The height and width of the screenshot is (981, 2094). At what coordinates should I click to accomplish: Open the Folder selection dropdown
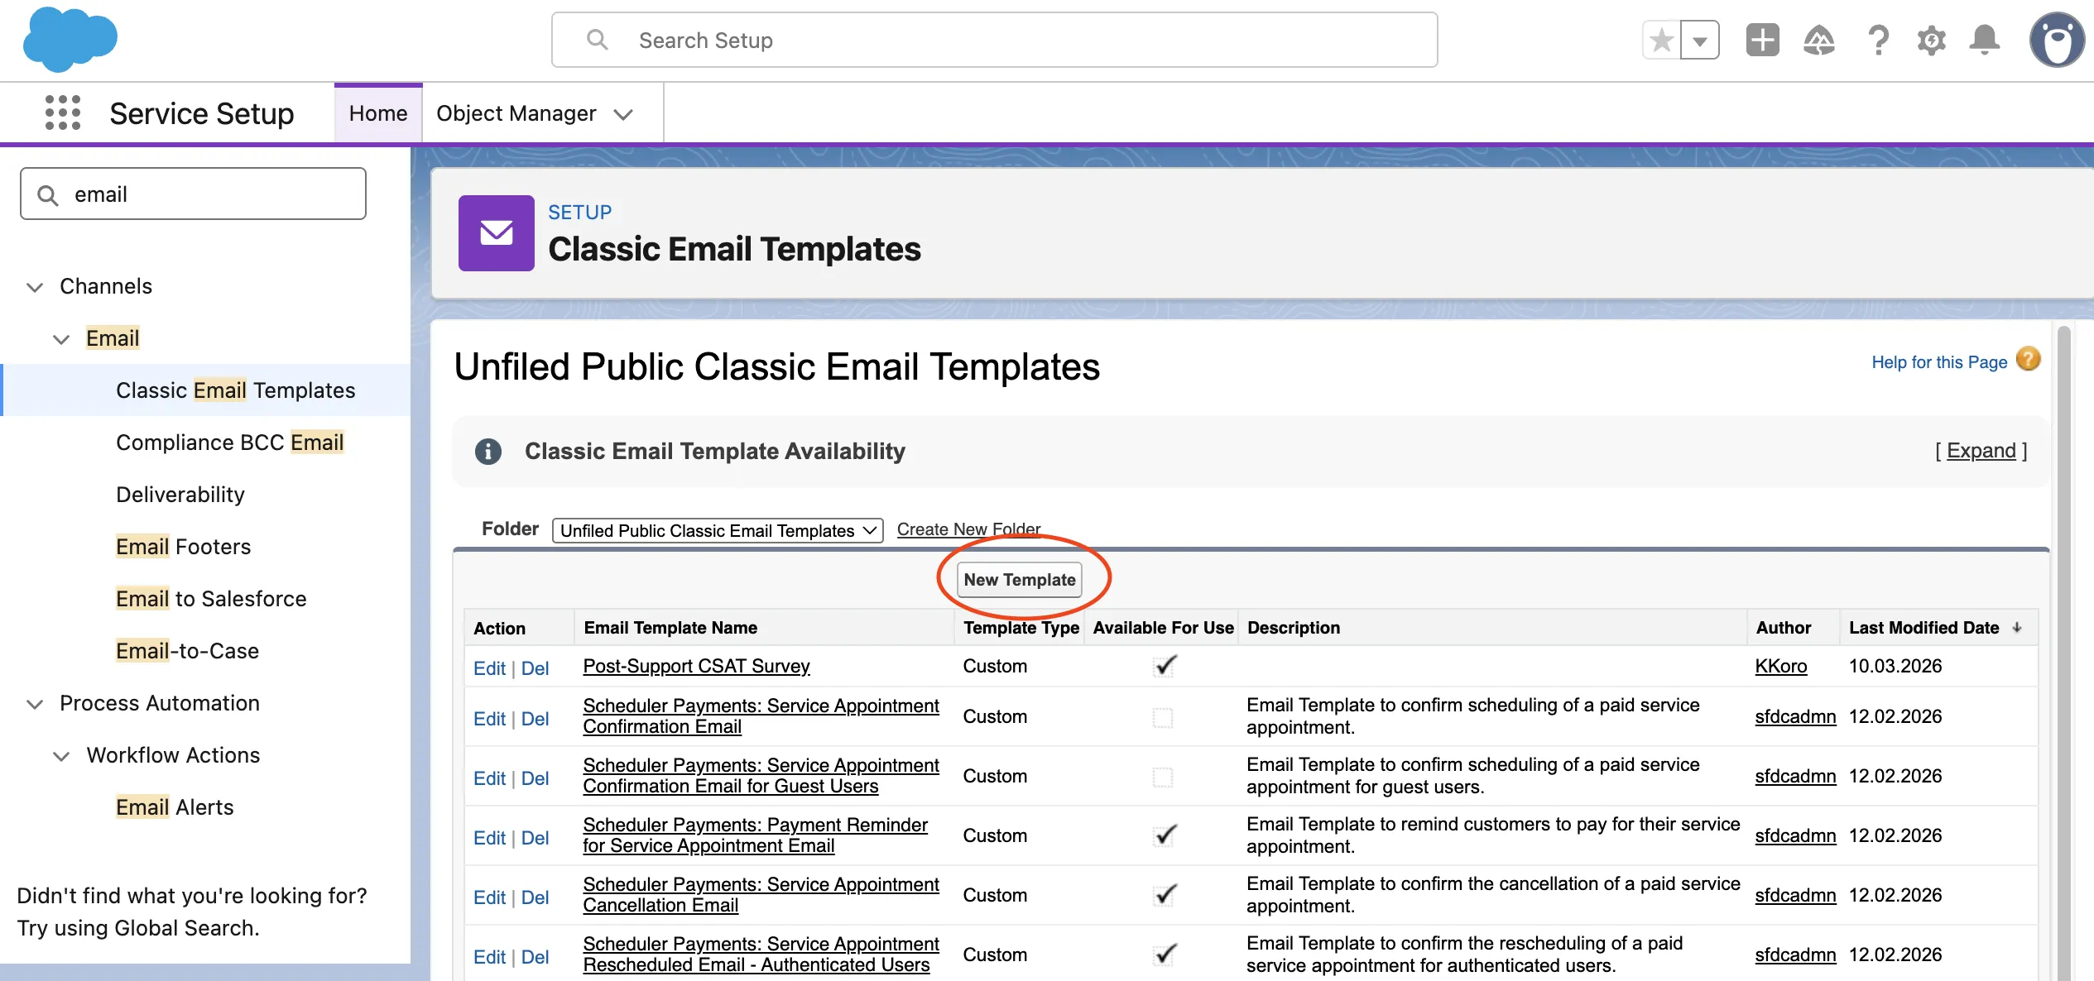point(717,530)
